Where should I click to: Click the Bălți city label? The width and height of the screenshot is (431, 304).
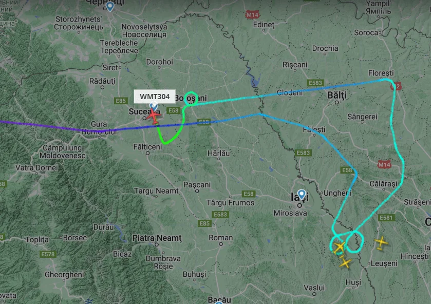click(336, 95)
